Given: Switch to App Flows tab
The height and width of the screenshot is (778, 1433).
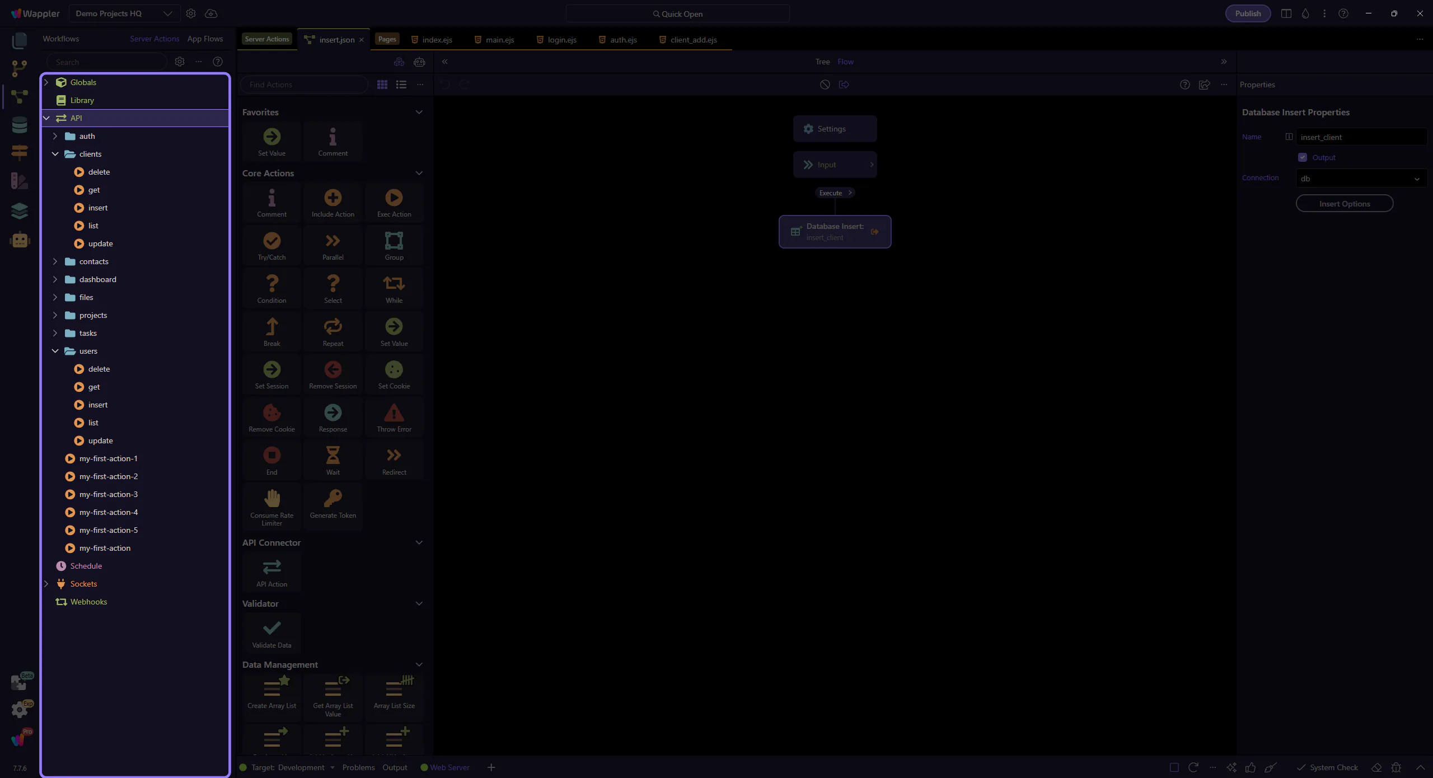Looking at the screenshot, I should click(205, 39).
